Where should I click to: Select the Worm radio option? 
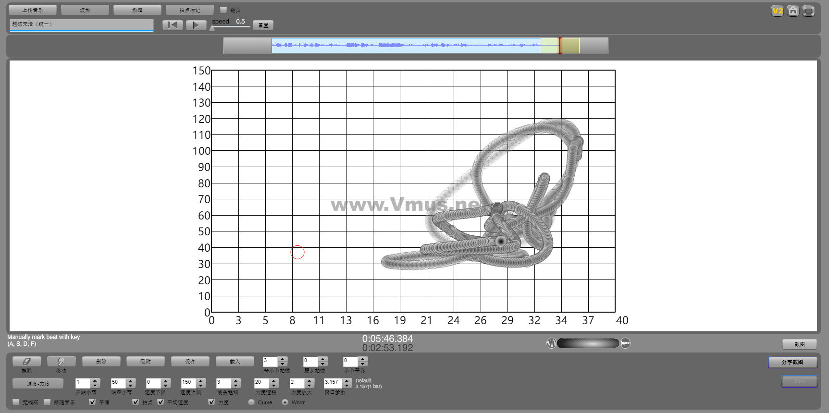click(285, 402)
